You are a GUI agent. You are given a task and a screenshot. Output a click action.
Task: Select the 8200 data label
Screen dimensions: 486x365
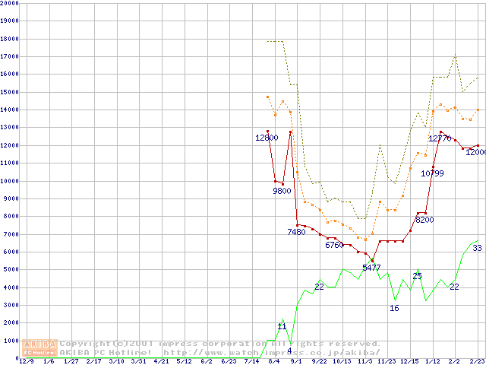tap(424, 220)
